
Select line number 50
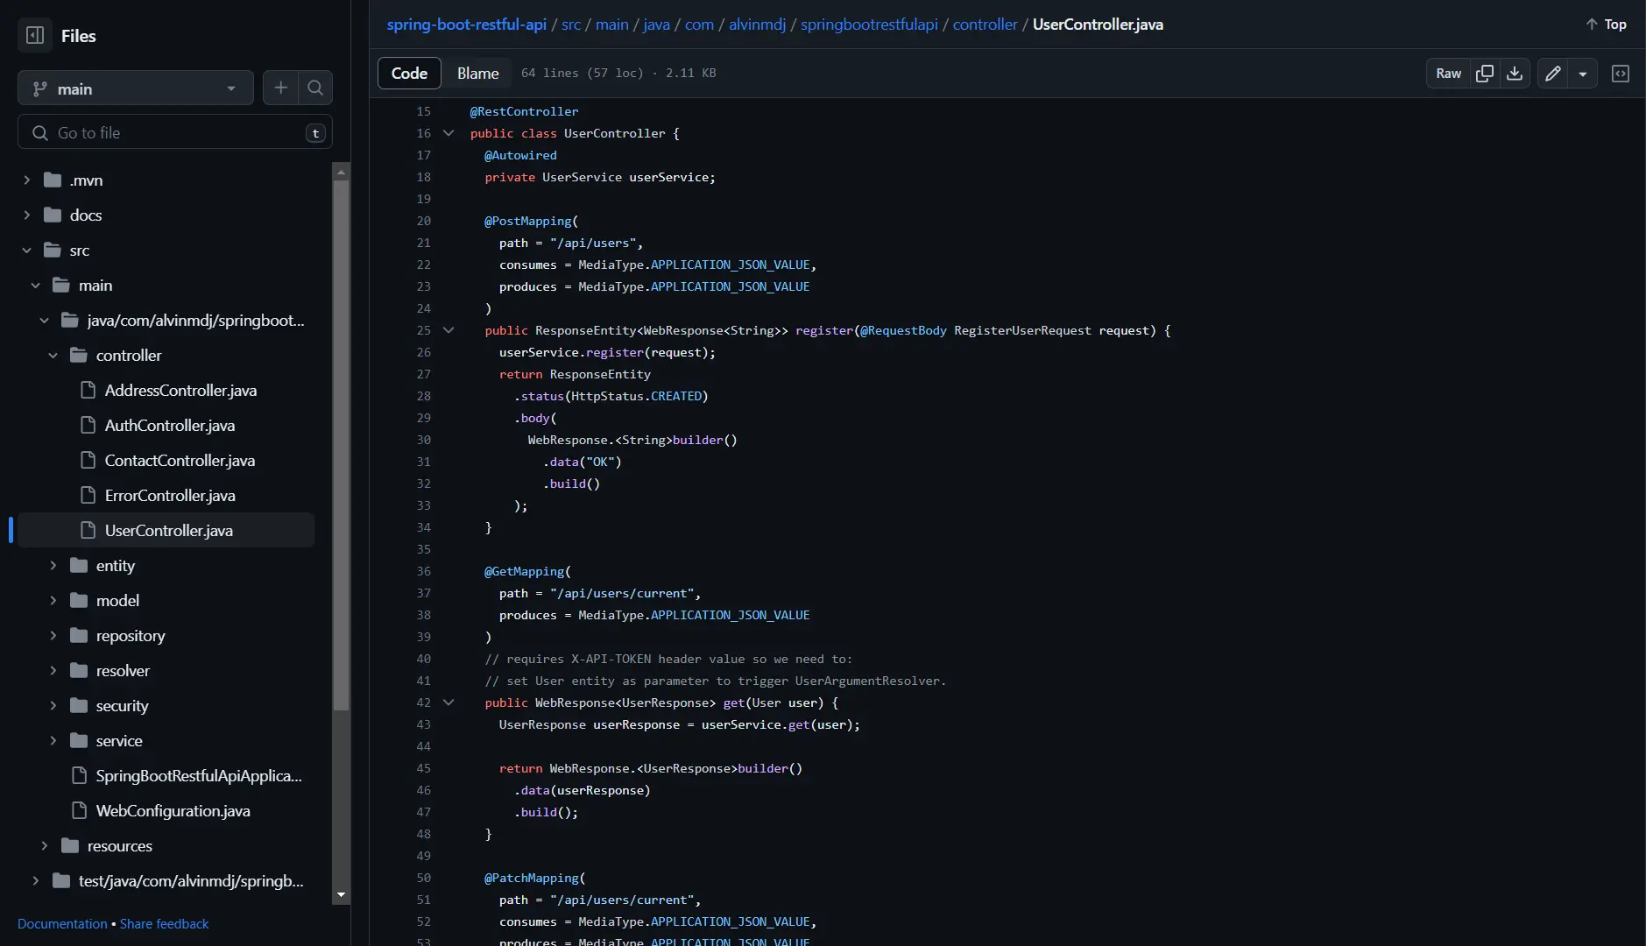[424, 878]
